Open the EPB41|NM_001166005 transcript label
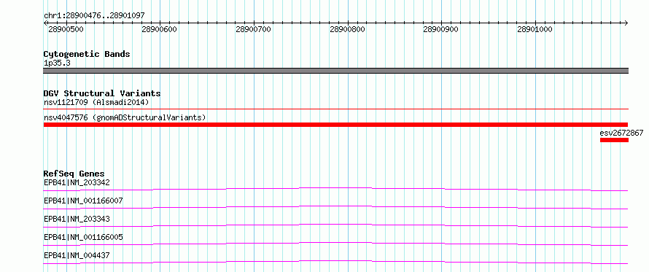Image resolution: width=649 pixels, height=272 pixels. (x=83, y=237)
